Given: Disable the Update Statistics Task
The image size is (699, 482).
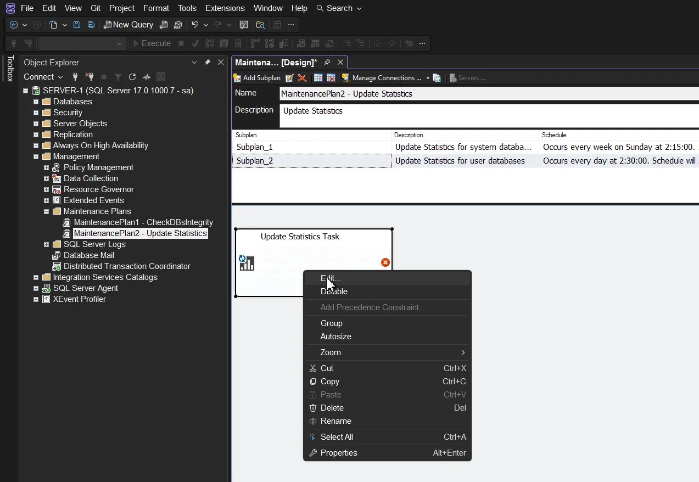Looking at the screenshot, I should (x=334, y=292).
